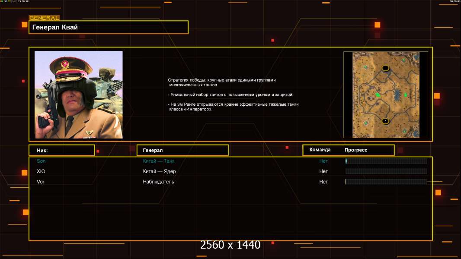
Task: Select player XIO in the list
Action: (41, 171)
